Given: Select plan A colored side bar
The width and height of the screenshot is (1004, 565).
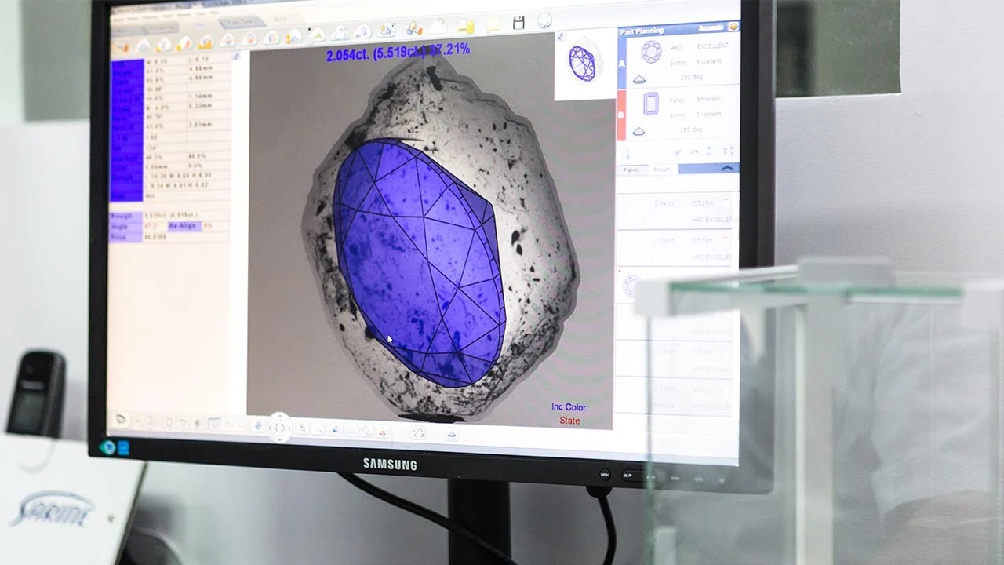Looking at the screenshot, I should pyautogui.click(x=622, y=63).
